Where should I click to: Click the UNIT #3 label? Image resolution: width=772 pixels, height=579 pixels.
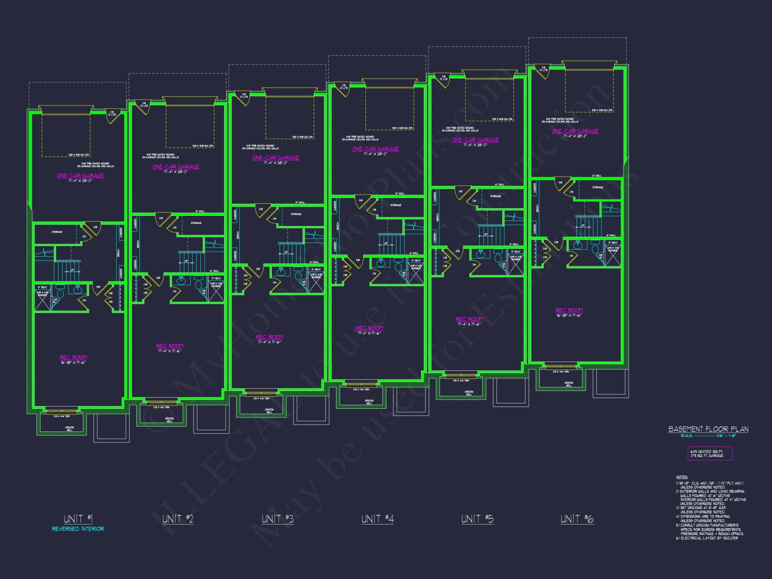tap(278, 519)
